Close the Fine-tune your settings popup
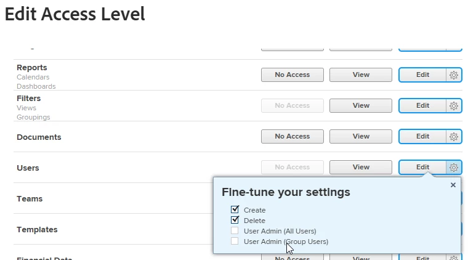 pyautogui.click(x=453, y=185)
